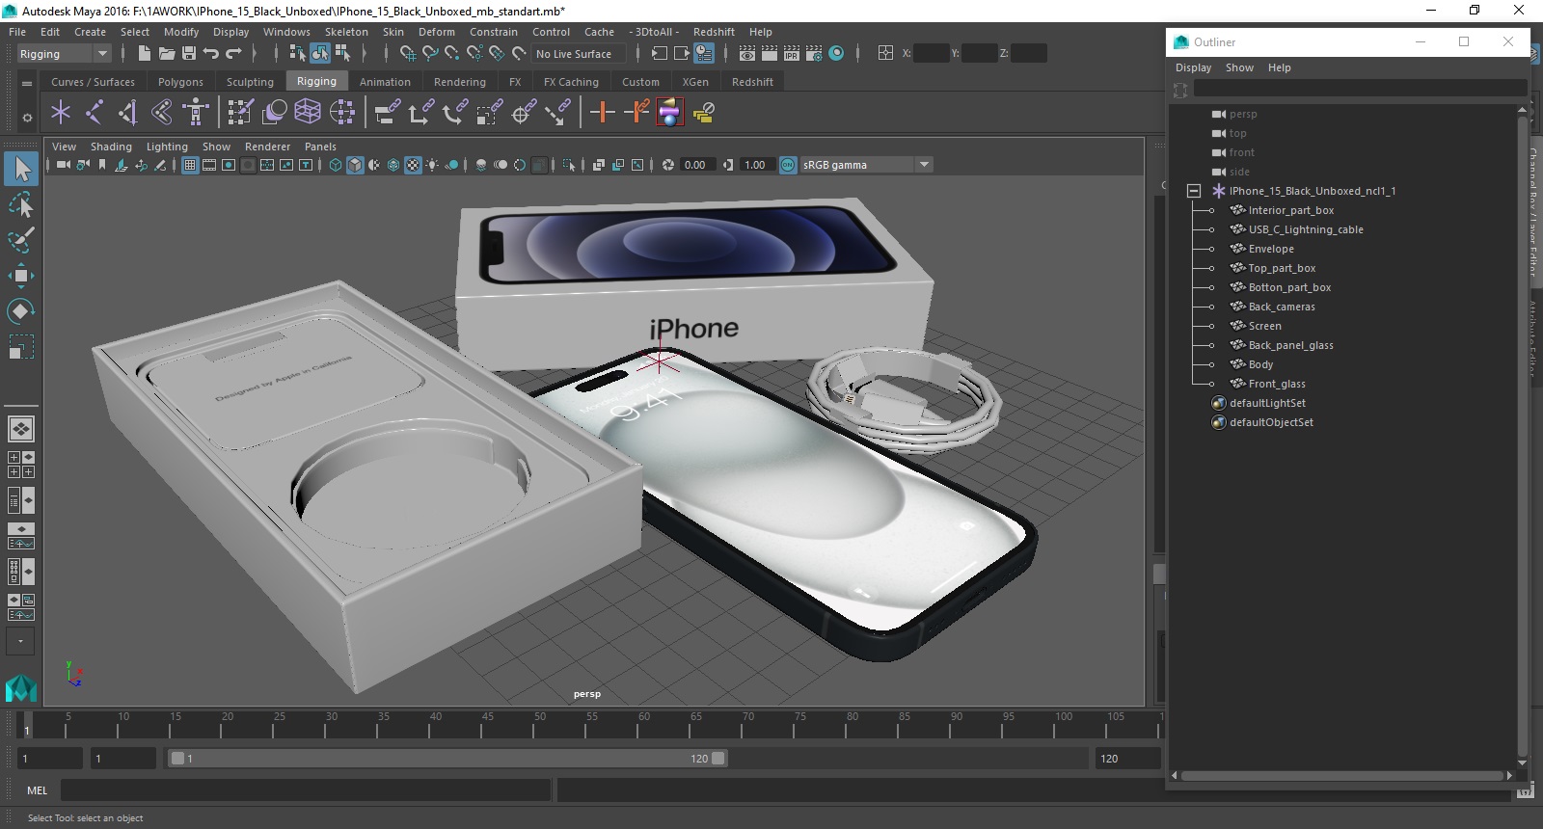Collapse the IPhone_15_Black_Unboxed_ncl1_1 group
1543x829 pixels.
coord(1194,191)
